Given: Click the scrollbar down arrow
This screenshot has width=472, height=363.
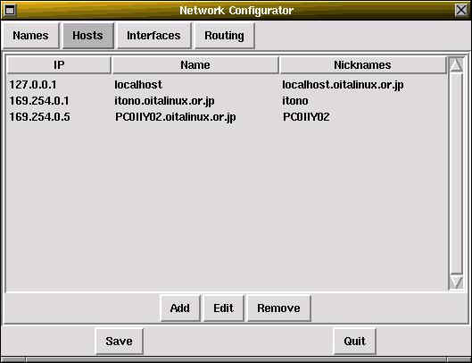Looking at the screenshot, I should coord(456,283).
